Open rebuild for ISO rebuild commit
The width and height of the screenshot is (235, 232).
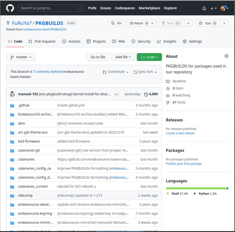click(x=77, y=186)
